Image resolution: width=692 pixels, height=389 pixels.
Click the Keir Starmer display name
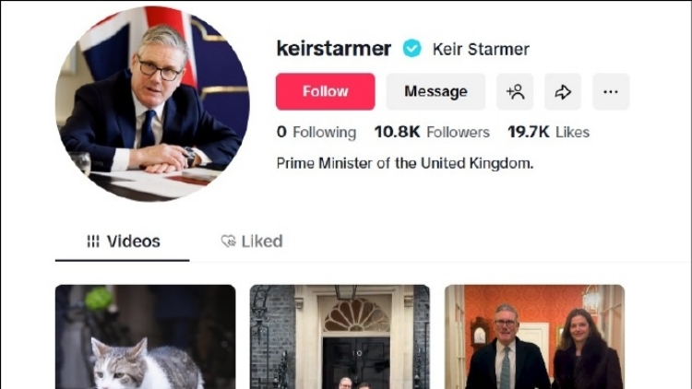[481, 50]
